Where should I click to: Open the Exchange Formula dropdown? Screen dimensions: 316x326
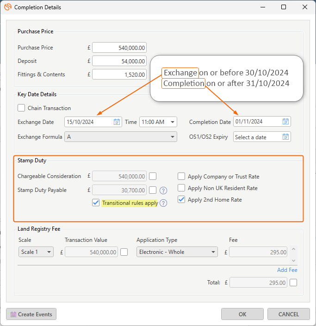121,137
